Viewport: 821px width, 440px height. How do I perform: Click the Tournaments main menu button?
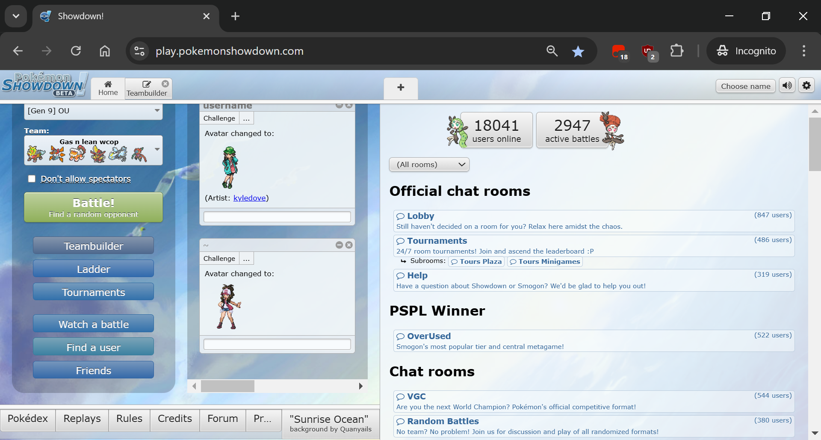[93, 292]
